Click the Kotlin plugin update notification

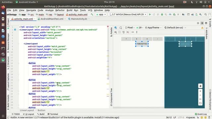point(65,117)
